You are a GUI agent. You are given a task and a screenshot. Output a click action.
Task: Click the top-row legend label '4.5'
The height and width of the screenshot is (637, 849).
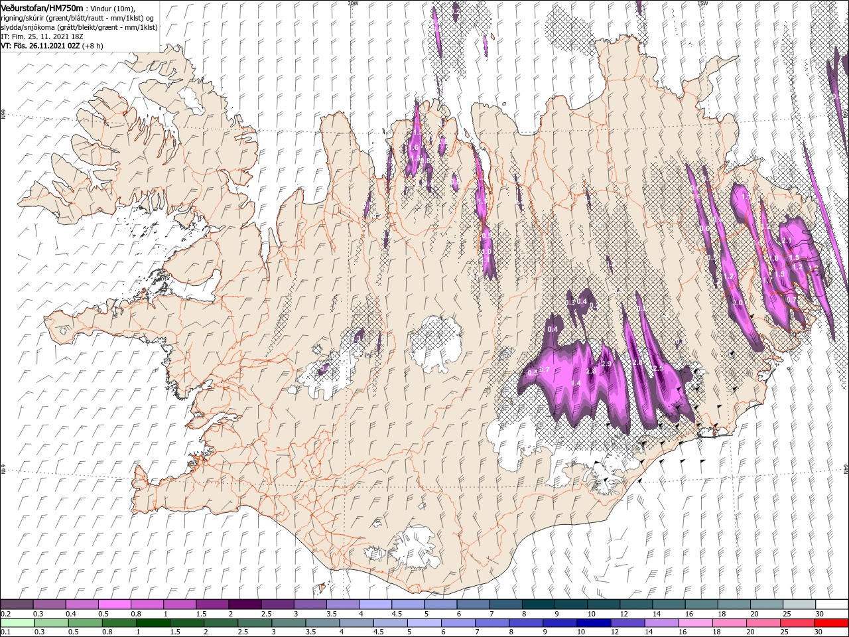click(x=397, y=614)
